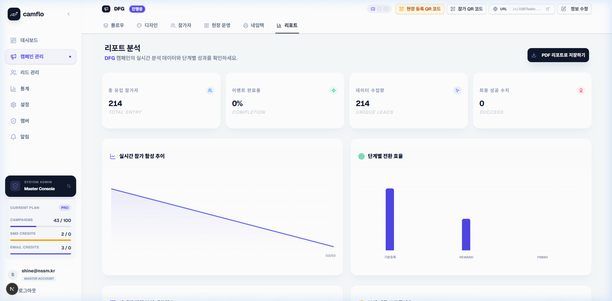Click PDF 리포트로 저장하기 button
This screenshot has height=301, width=612.
pyautogui.click(x=558, y=55)
